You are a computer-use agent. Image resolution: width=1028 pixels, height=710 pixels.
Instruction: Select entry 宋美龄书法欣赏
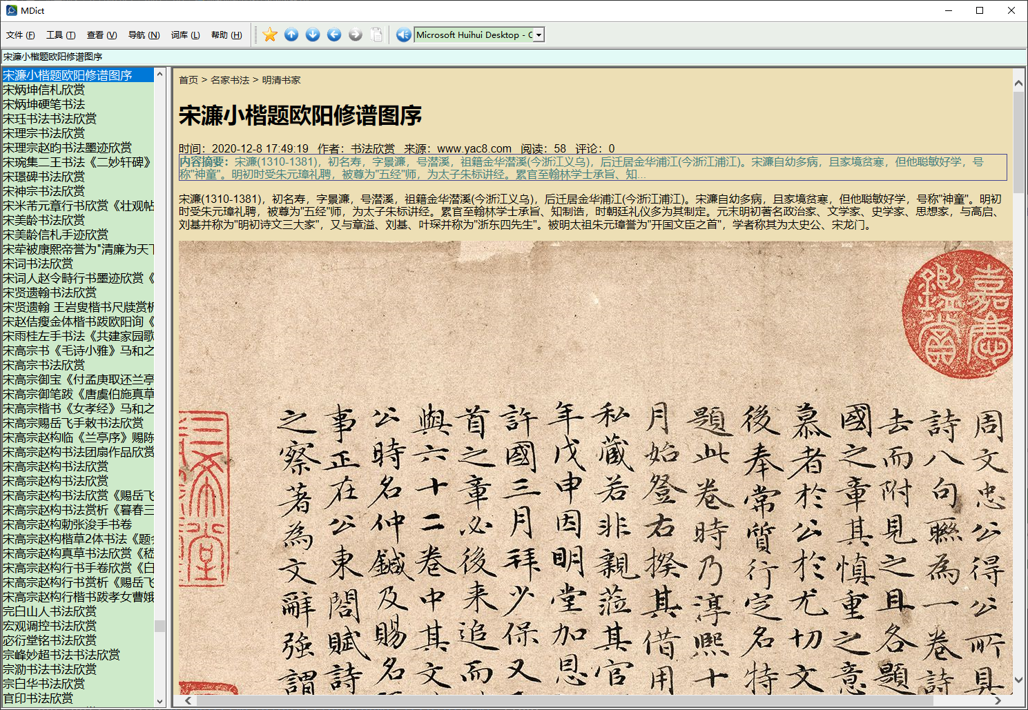tap(43, 220)
